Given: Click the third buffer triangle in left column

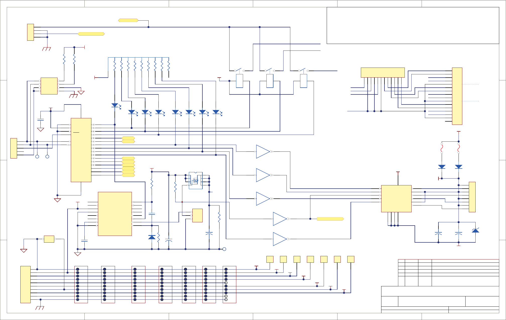Looking at the screenshot, I should tap(263, 199).
